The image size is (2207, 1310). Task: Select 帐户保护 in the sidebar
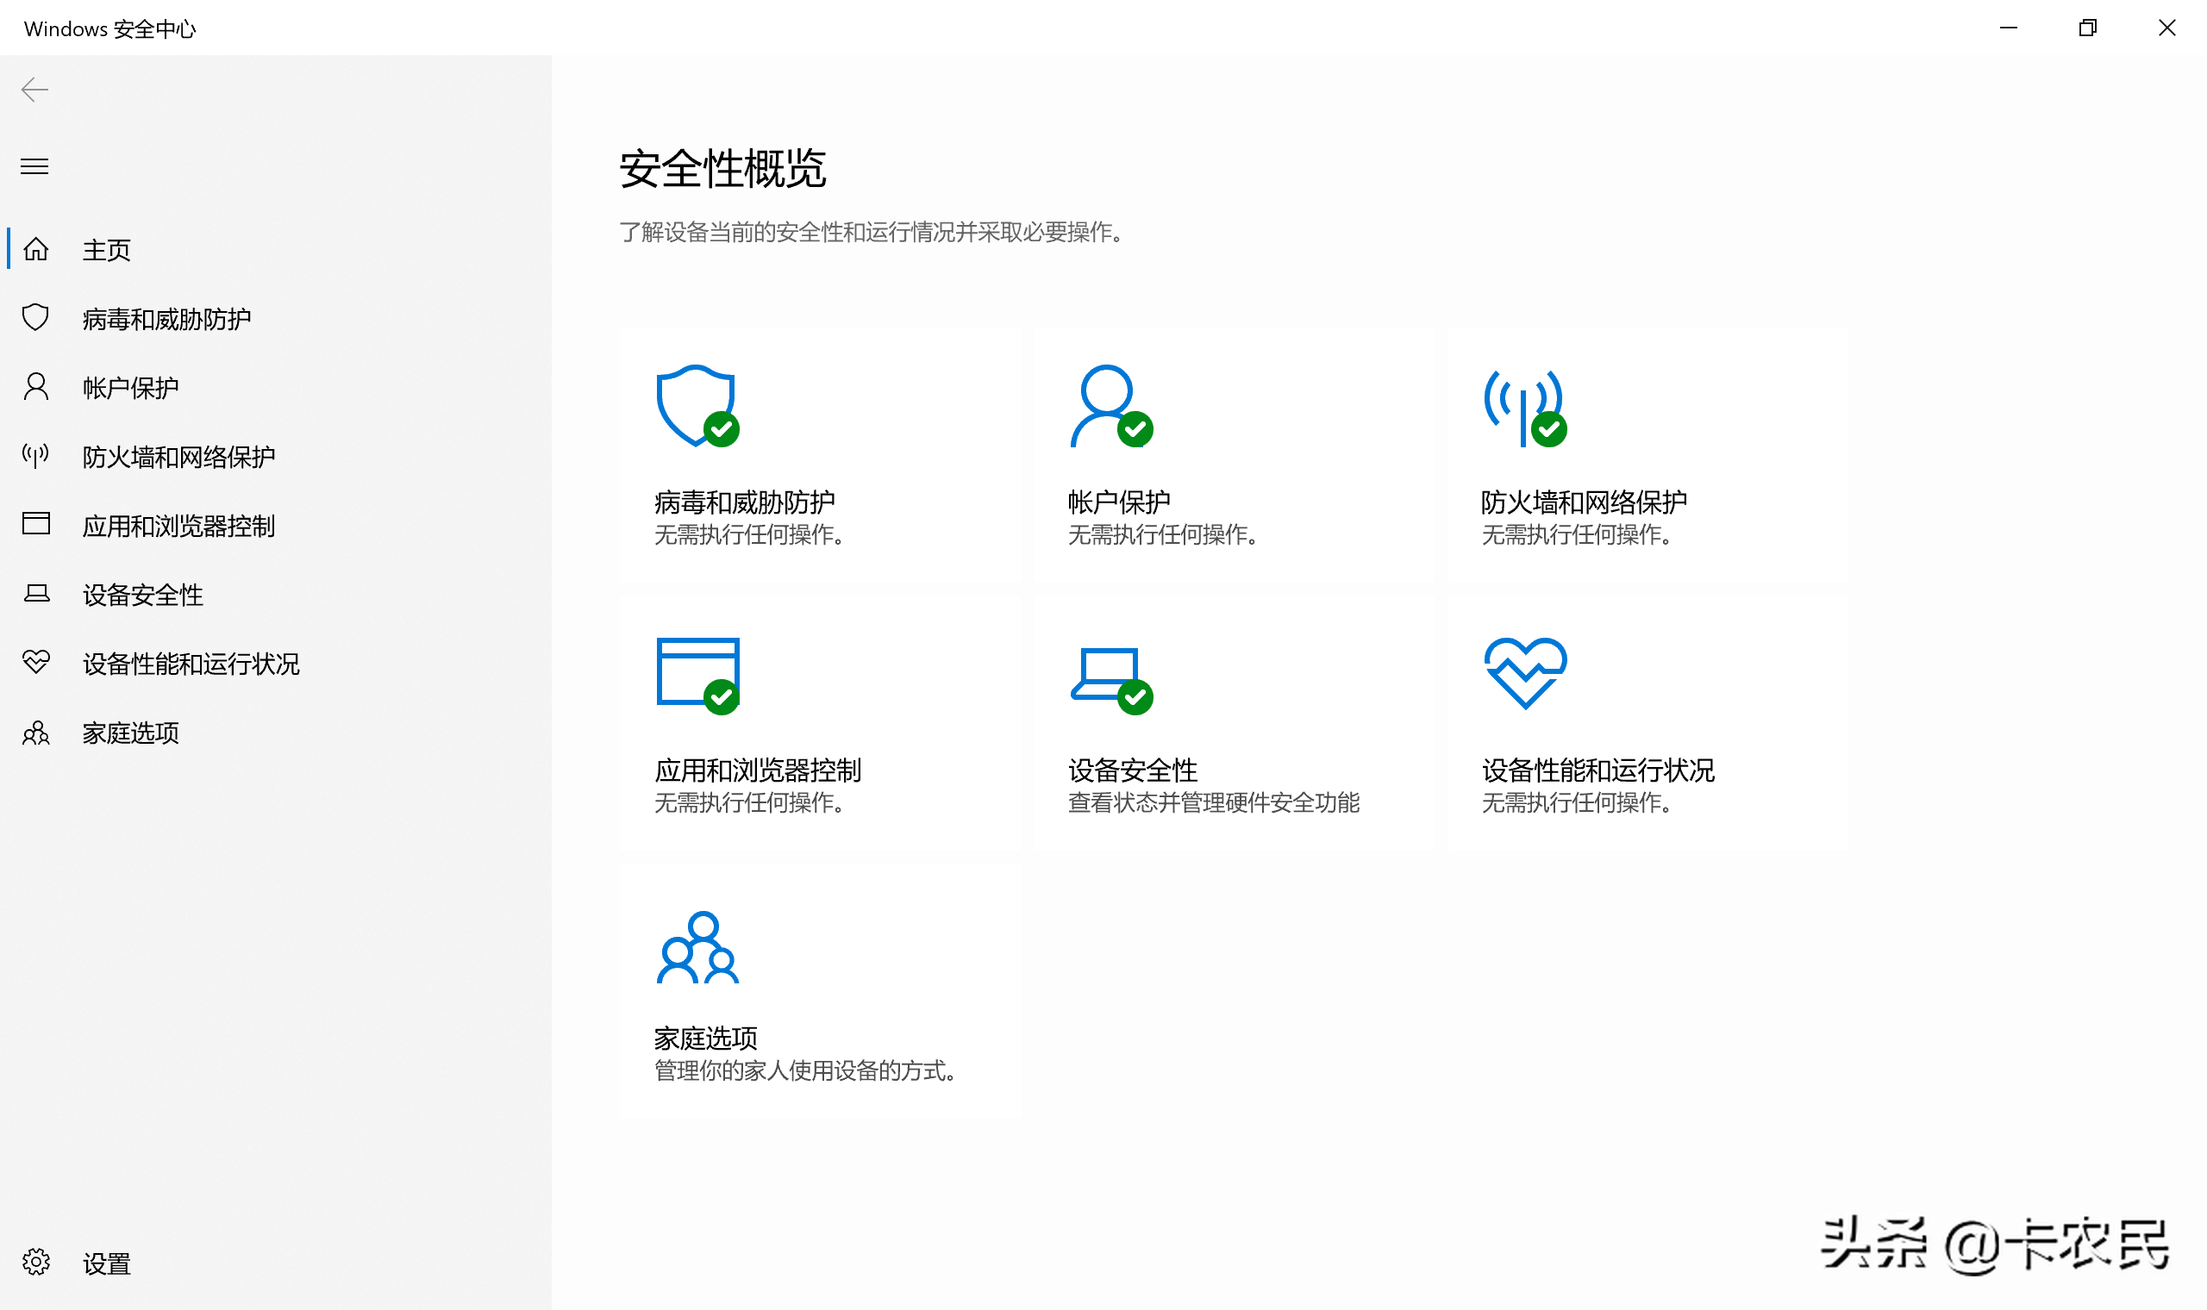point(131,388)
